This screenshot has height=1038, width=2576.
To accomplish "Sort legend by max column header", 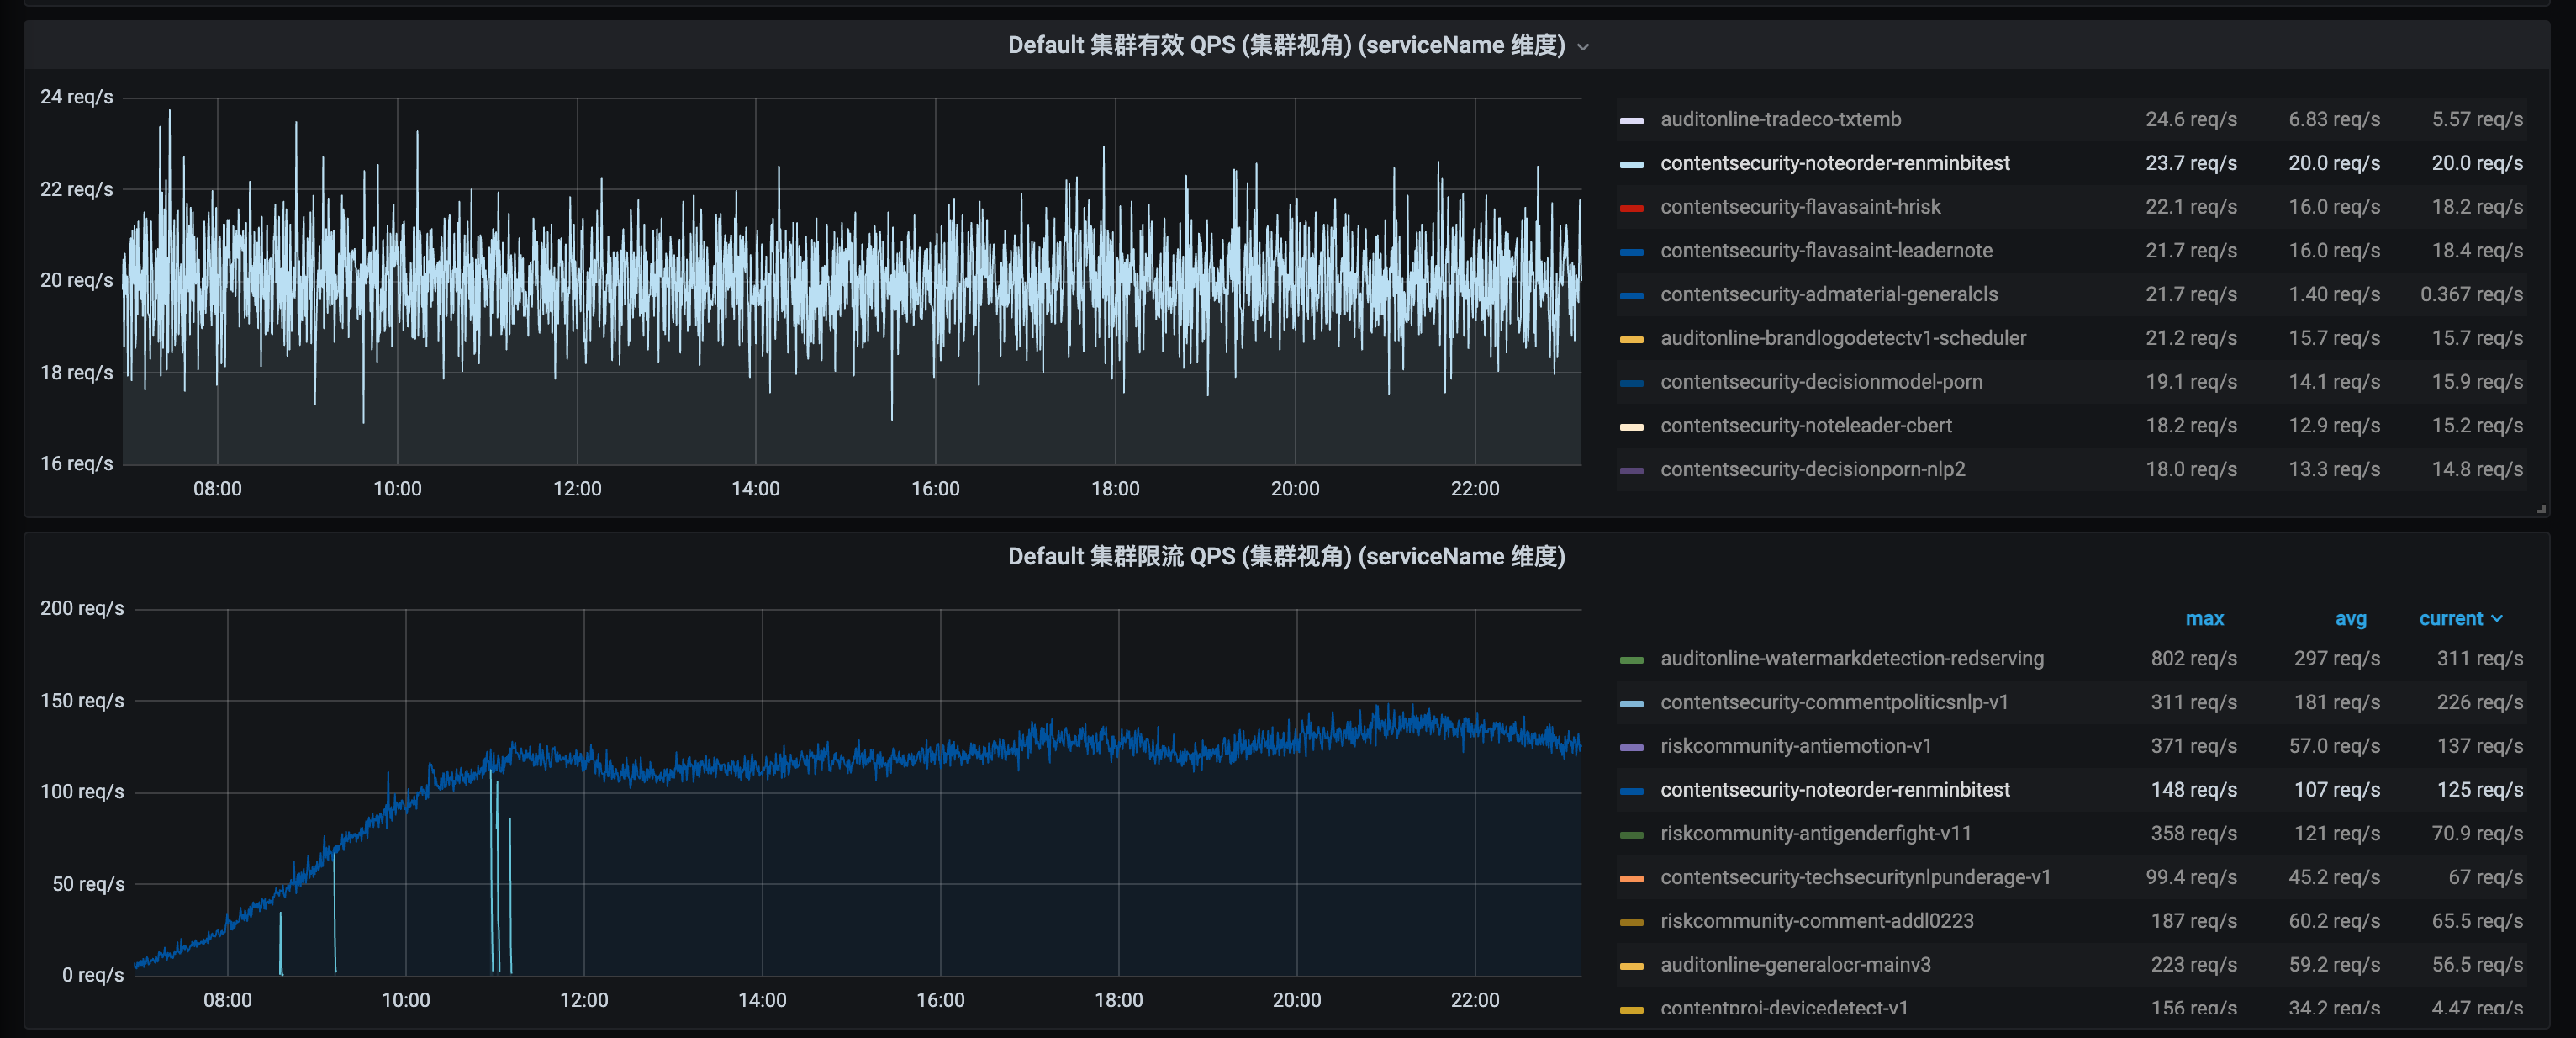I will coord(2204,618).
